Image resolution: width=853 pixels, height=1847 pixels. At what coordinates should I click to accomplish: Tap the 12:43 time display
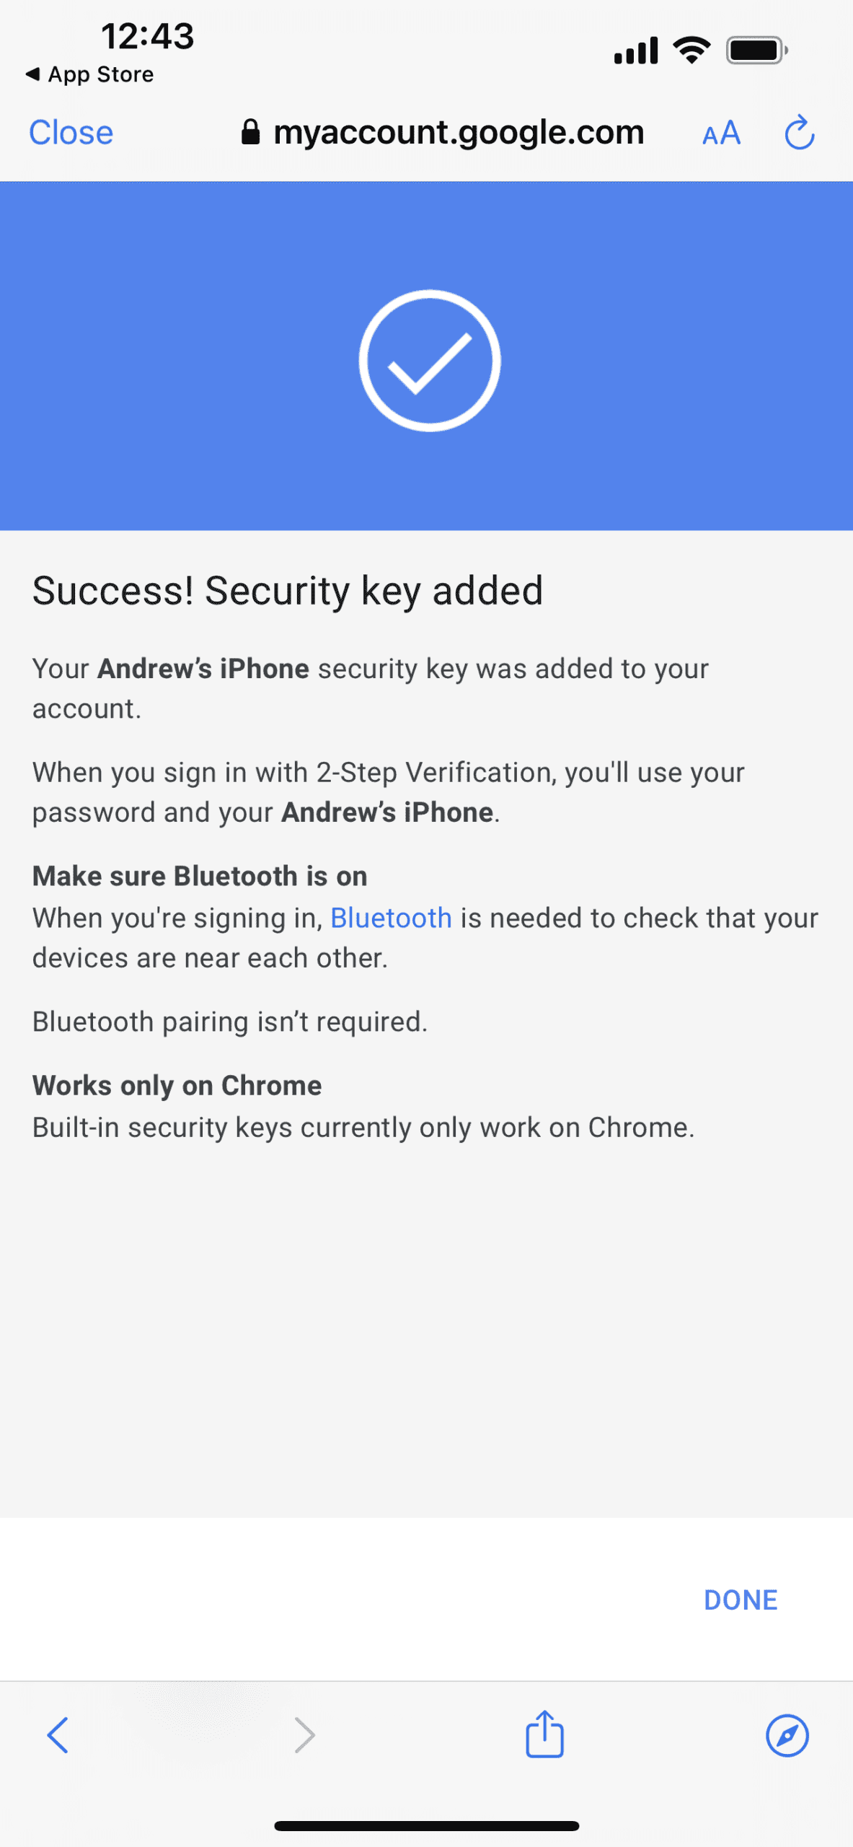point(147,35)
